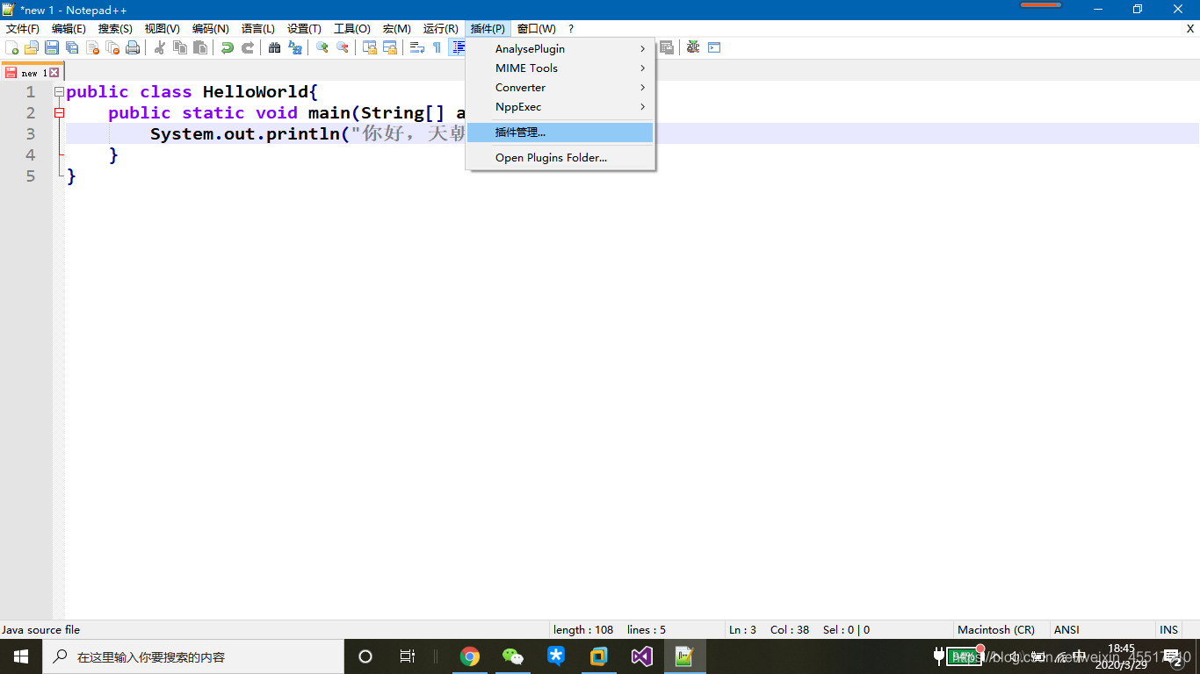
Task: Open the 文件(F) menu
Action: 23,29
